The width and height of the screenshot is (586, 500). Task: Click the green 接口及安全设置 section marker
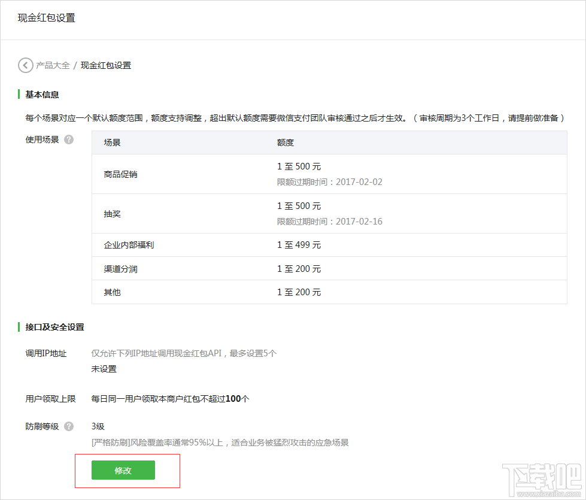pyautogui.click(x=19, y=327)
